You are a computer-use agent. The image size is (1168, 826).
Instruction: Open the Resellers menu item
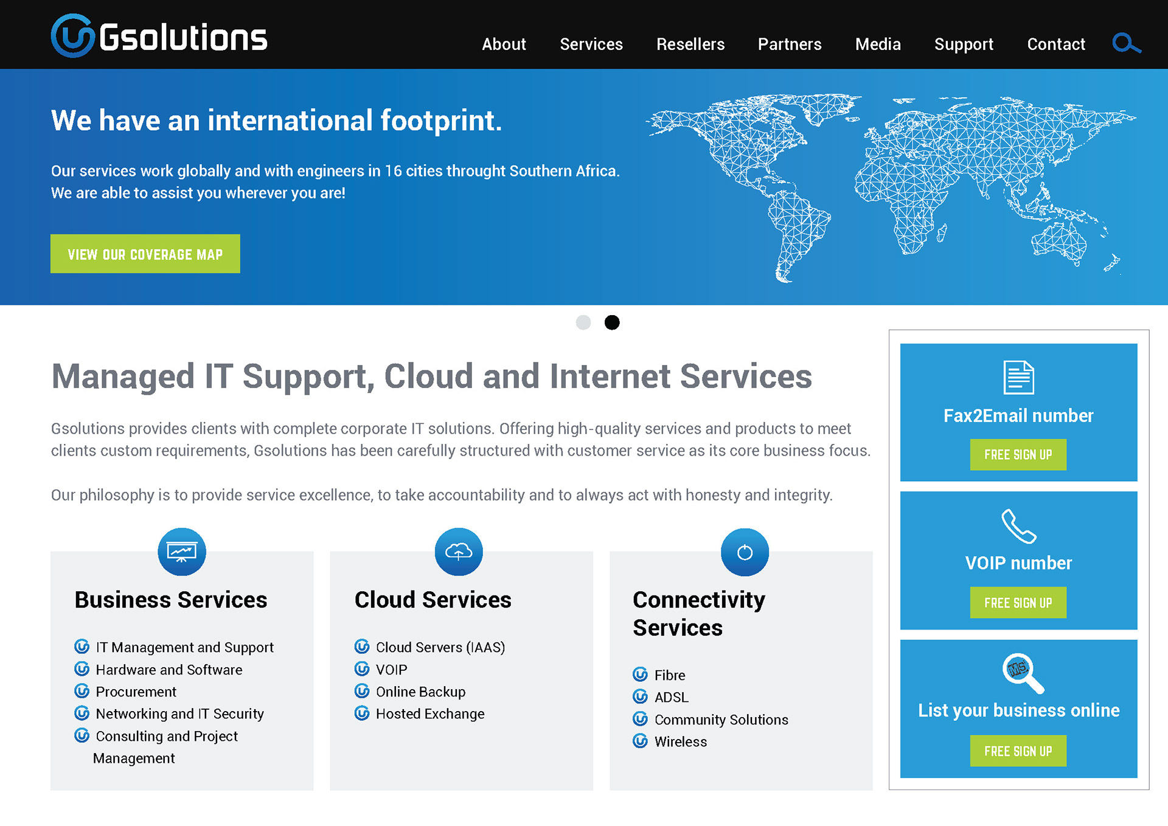point(690,44)
